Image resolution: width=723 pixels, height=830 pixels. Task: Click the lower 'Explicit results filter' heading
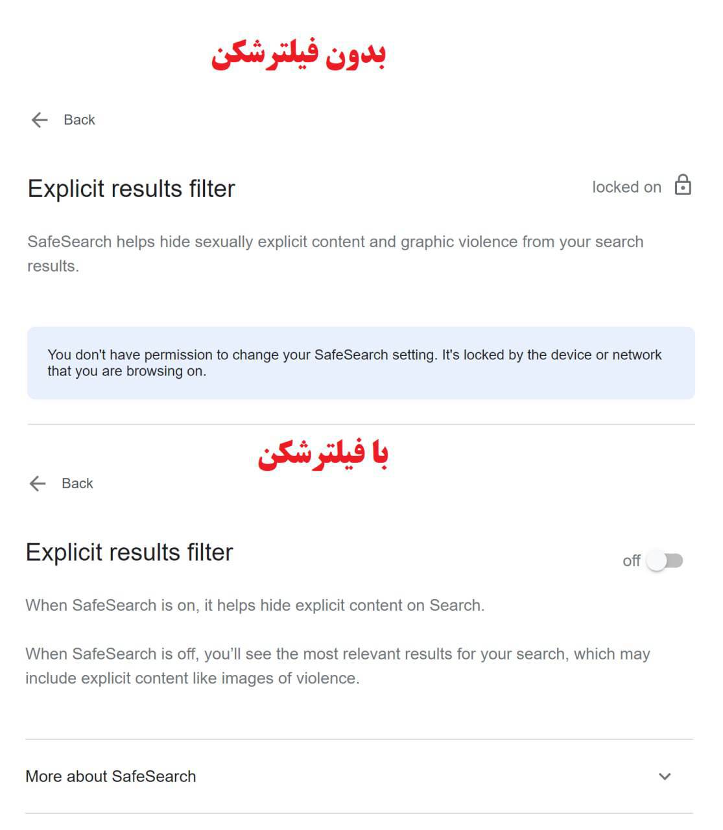[129, 552]
